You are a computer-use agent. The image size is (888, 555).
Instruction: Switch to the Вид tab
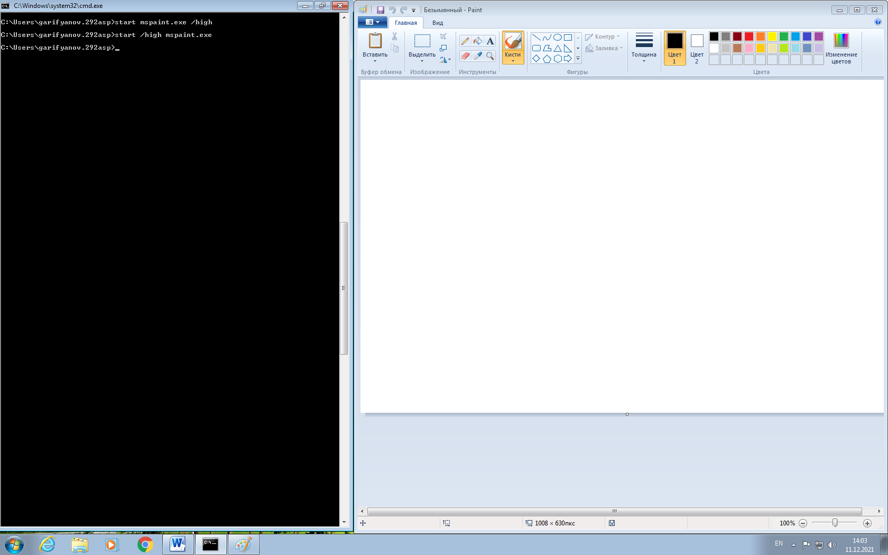point(438,23)
